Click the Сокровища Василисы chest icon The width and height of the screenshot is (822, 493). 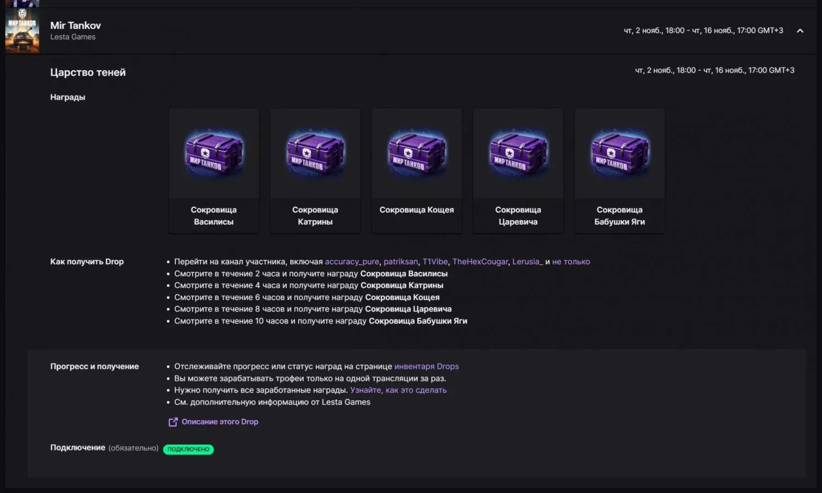tap(214, 153)
